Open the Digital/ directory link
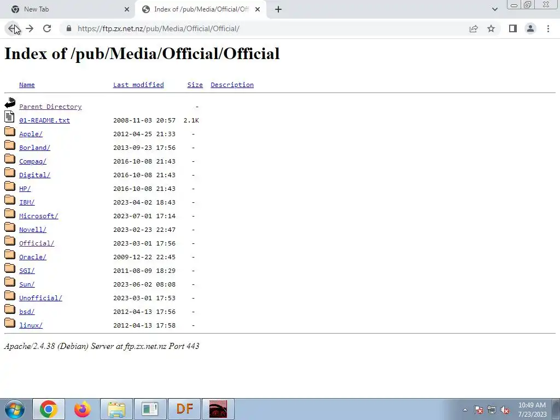This screenshot has width=560, height=420. (34, 175)
